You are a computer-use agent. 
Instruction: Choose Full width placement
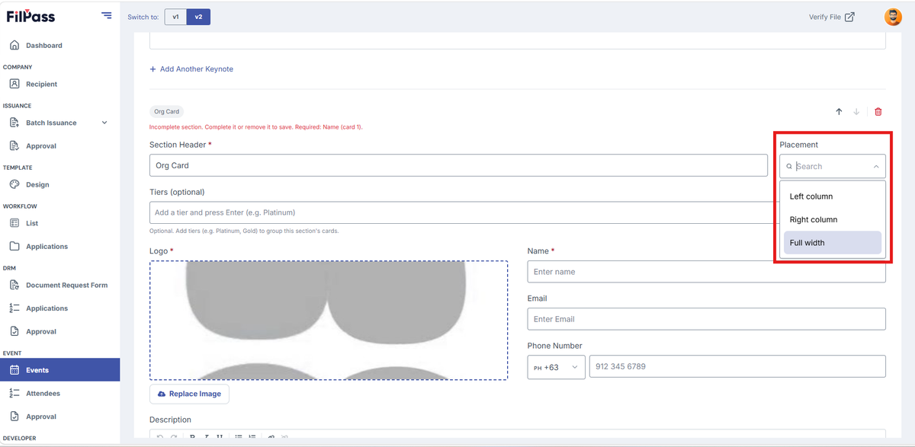point(833,243)
